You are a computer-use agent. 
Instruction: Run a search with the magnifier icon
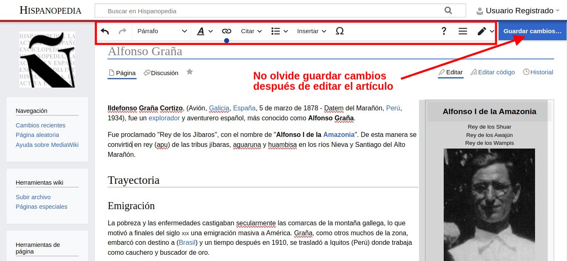[x=448, y=10]
